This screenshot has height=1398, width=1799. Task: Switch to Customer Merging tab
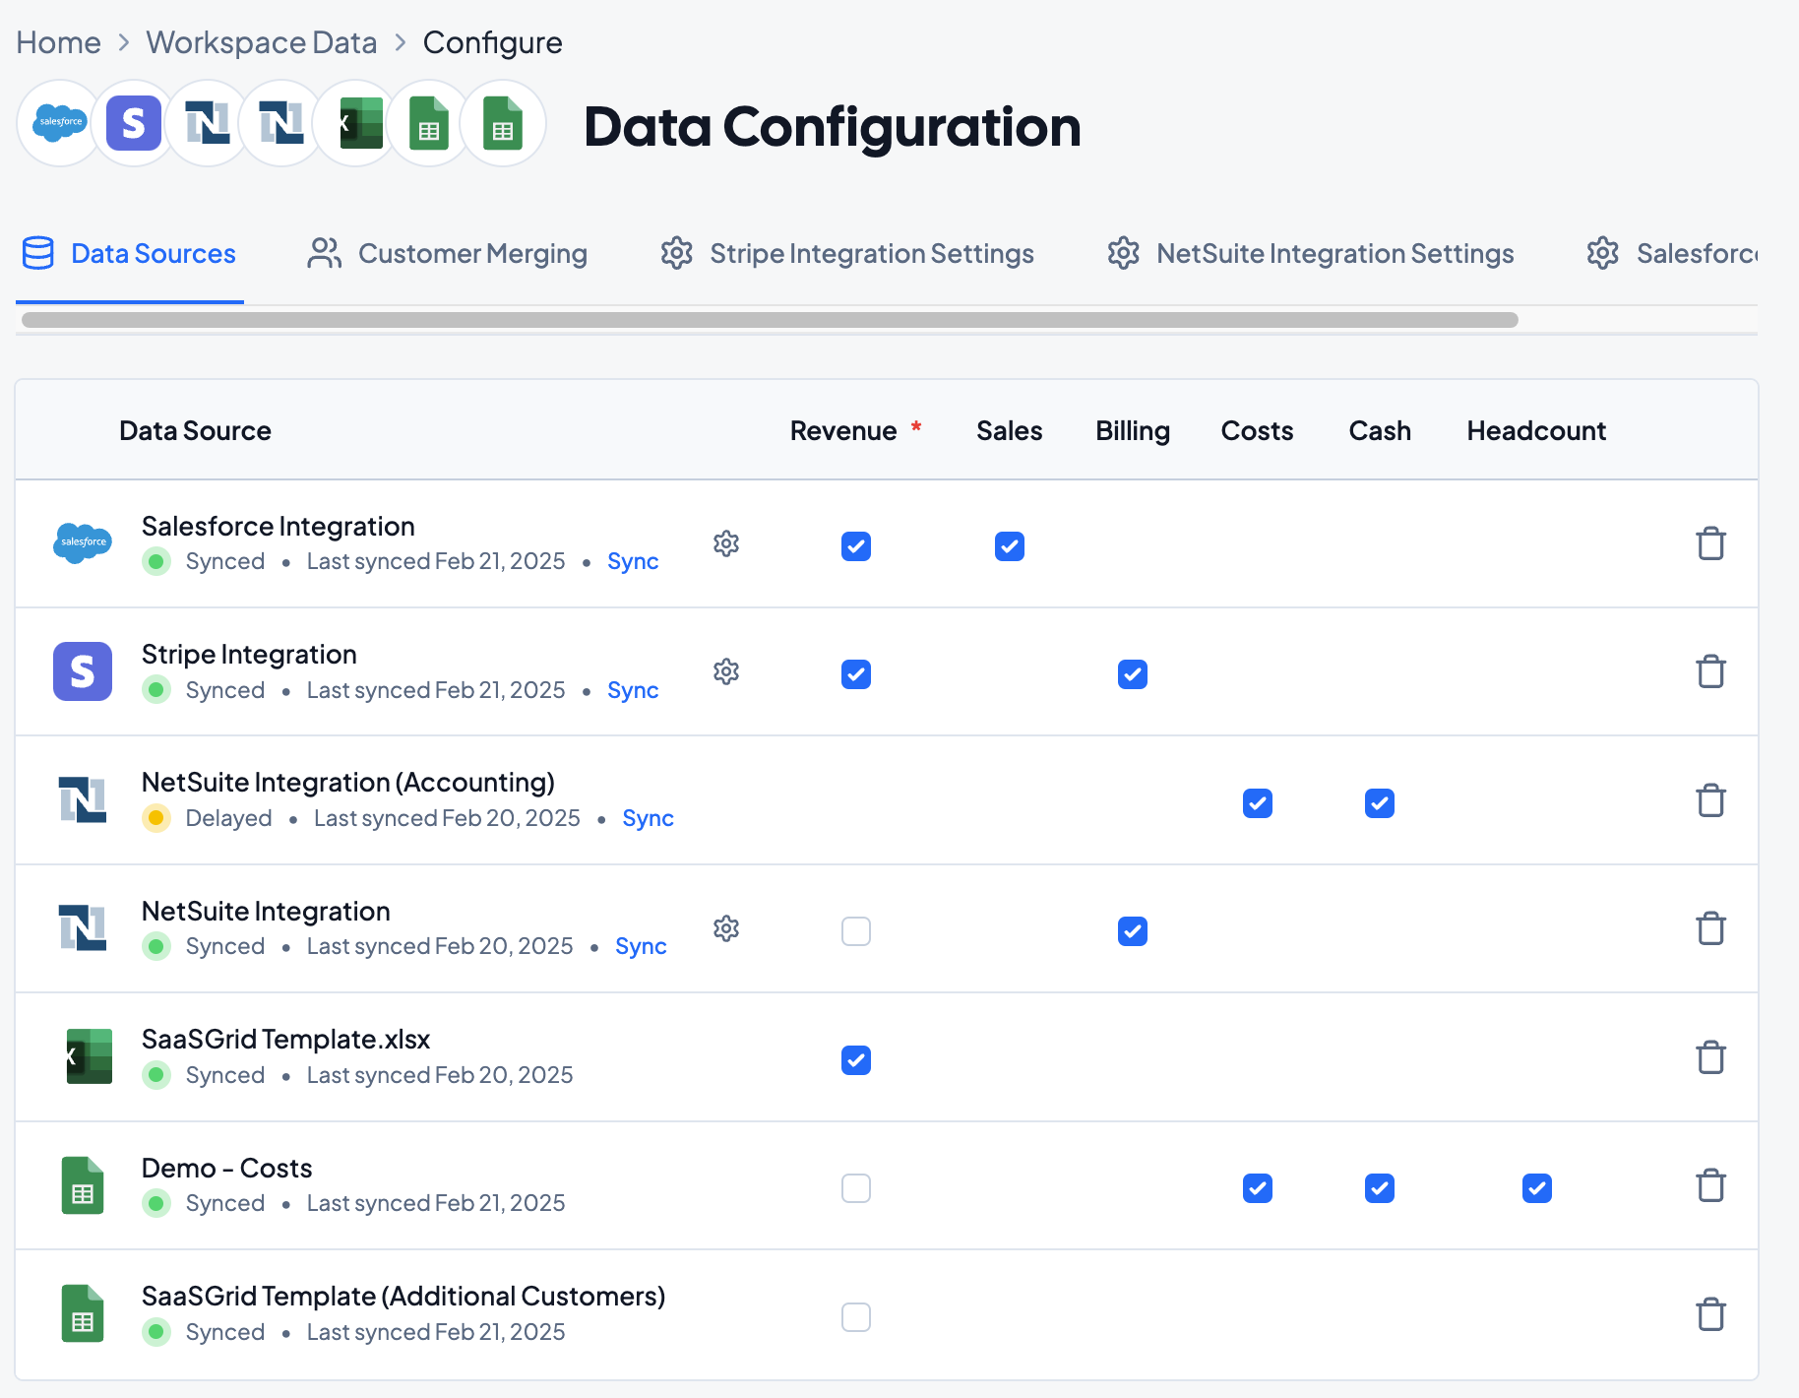point(448,254)
